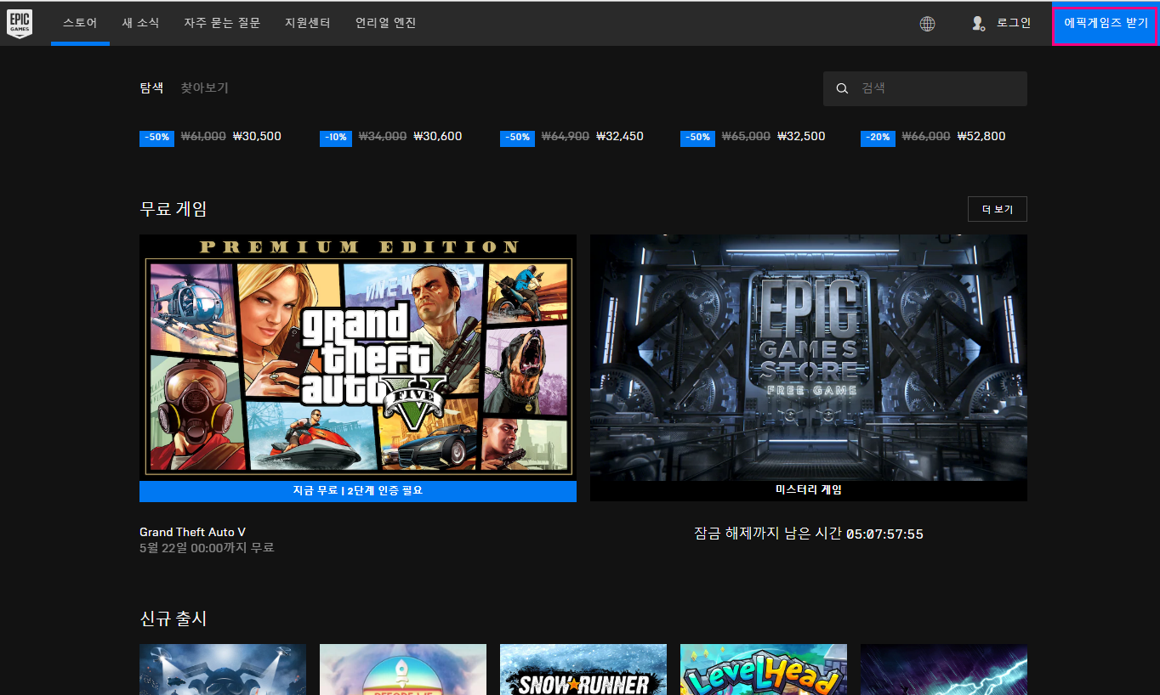
Task: Click the 에픽게임즈 받기 button
Action: pyautogui.click(x=1106, y=23)
